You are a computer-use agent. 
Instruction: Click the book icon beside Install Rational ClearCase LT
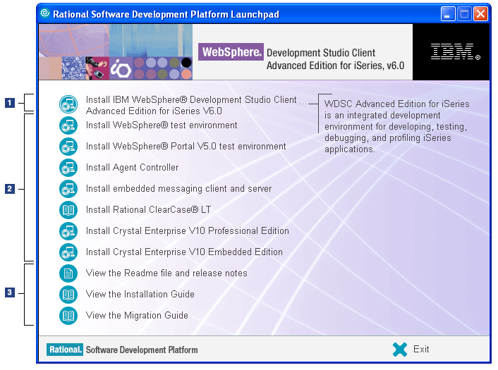point(68,210)
